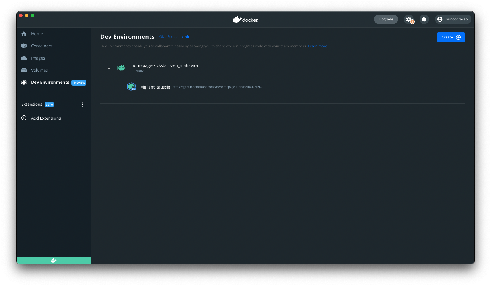491x286 pixels.
Task: Open the Extensions three-dot menu
Action: [83, 105]
